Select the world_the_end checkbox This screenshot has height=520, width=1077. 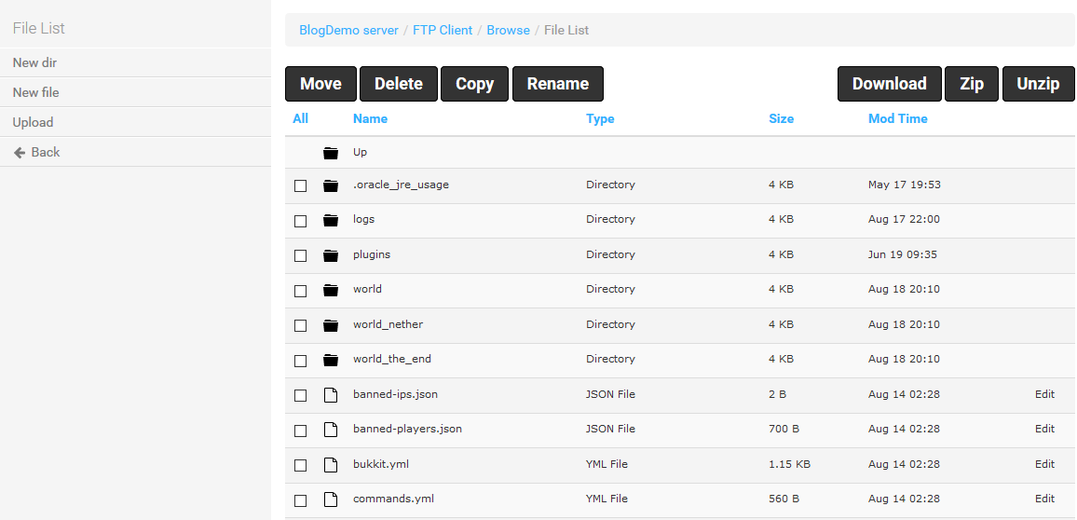point(300,361)
